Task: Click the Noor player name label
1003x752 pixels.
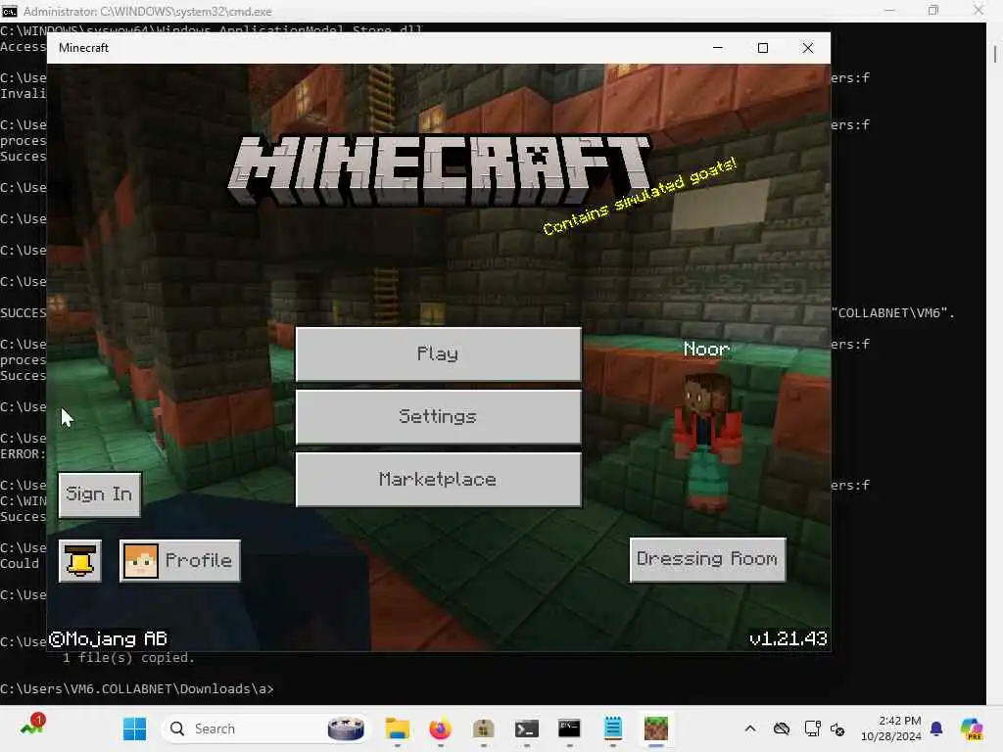Action: click(x=706, y=350)
